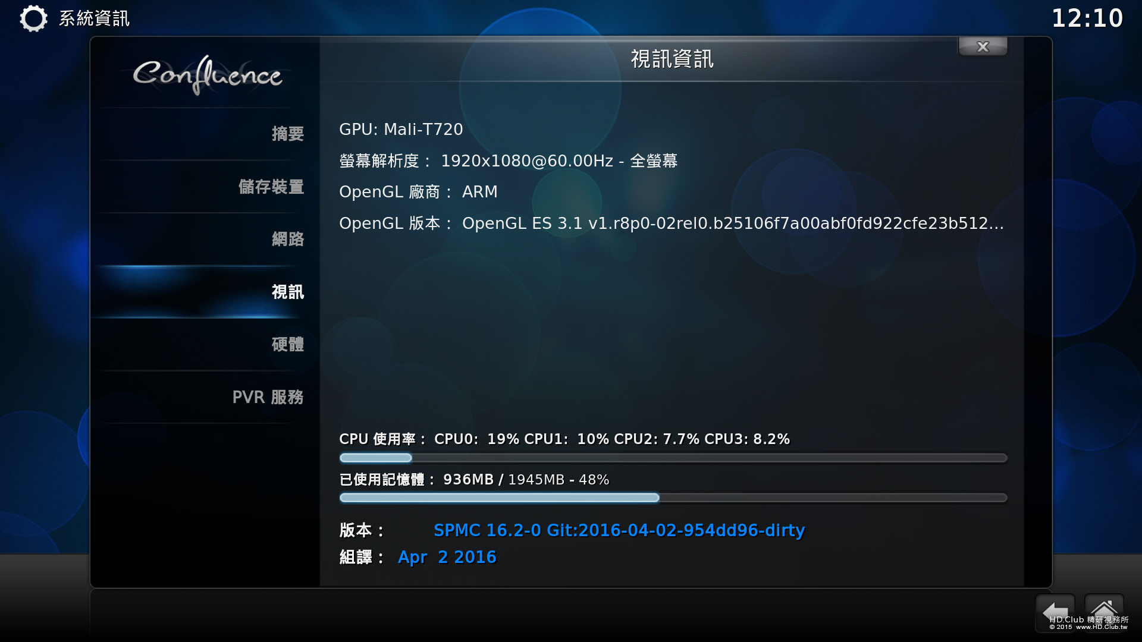Click the CPU usage progress bar

(x=673, y=458)
